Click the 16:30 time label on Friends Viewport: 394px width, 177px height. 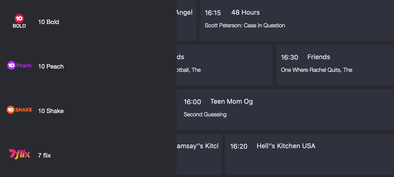289,57
